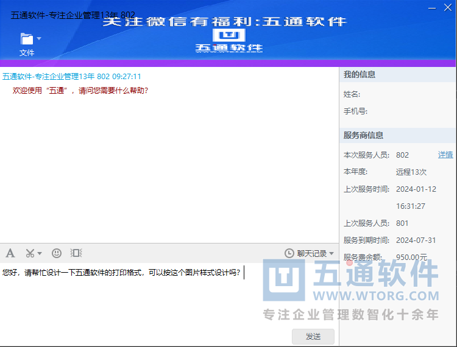
Task: Click the 手机号 field label
Action: point(355,111)
